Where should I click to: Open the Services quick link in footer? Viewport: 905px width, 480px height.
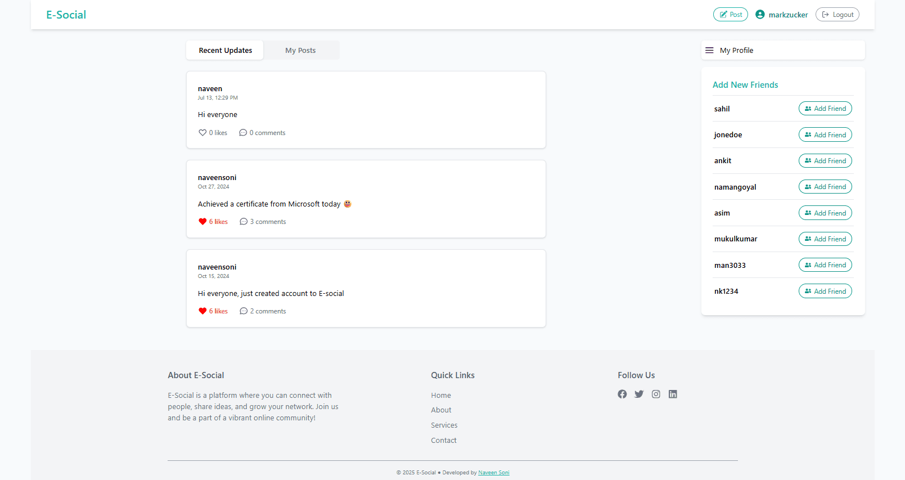click(x=444, y=425)
